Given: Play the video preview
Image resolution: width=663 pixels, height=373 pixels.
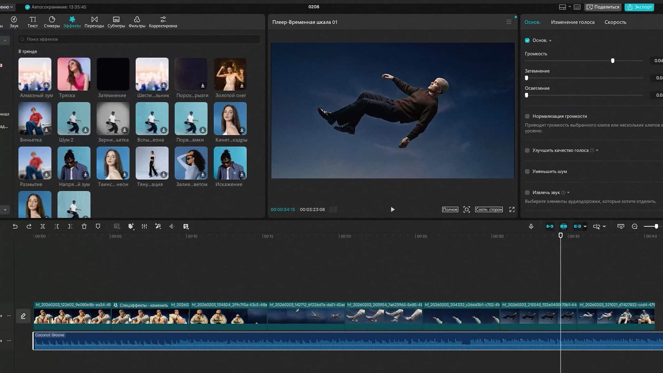Looking at the screenshot, I should click(393, 210).
